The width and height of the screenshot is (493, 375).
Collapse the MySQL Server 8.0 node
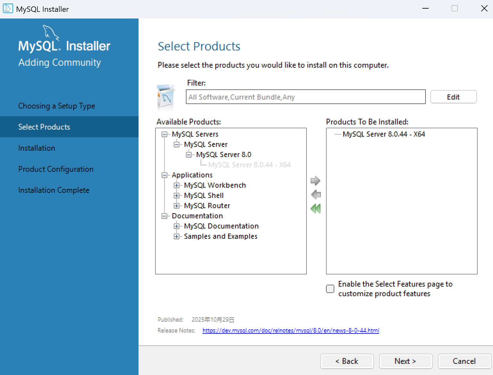click(189, 155)
